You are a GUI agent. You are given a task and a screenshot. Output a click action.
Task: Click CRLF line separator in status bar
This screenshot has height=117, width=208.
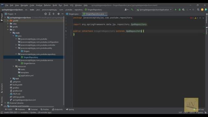point(186,112)
